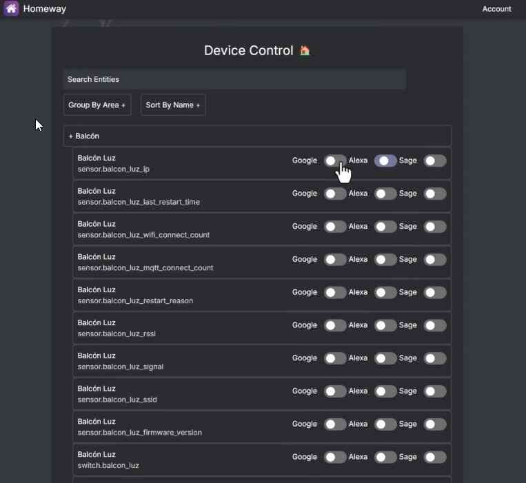
Task: Enable Google for sensor.balcon_luz_ip
Action: tap(335, 161)
